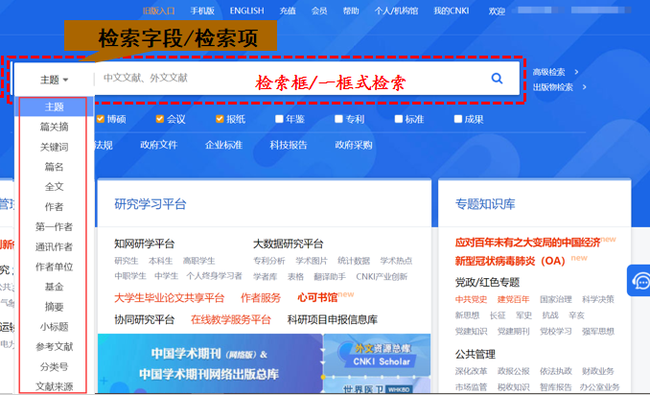Open 研究生 link under 知网研学平台

click(127, 261)
